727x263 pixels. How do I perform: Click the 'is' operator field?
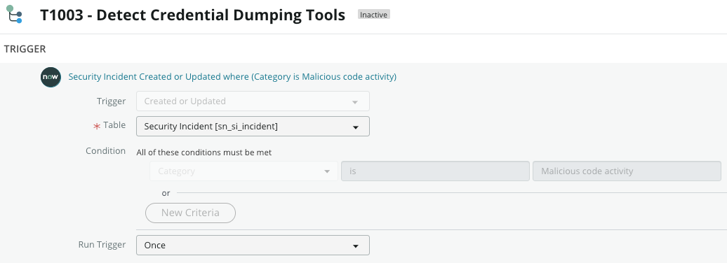coord(435,171)
